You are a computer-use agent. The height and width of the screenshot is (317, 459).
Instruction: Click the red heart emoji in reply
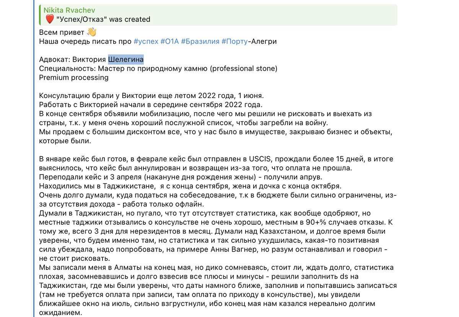49,19
